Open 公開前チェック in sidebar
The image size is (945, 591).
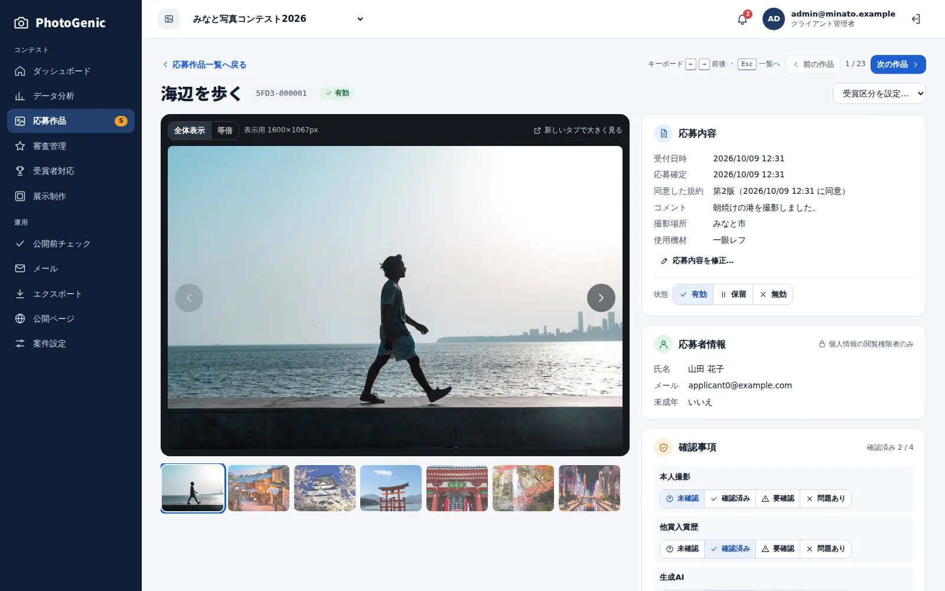tap(71, 243)
